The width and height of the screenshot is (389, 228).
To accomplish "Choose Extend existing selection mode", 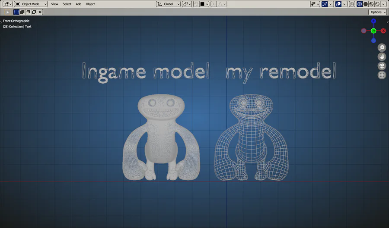I will (x=22, y=12).
